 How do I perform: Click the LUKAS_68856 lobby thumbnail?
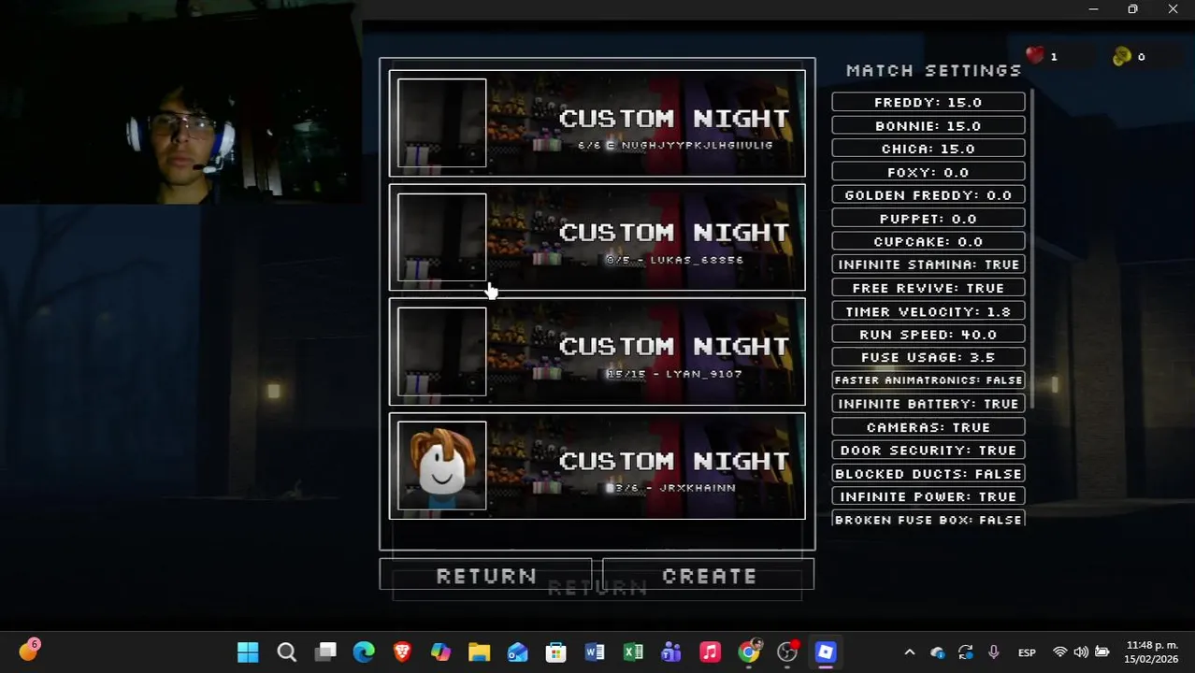pyautogui.click(x=441, y=237)
